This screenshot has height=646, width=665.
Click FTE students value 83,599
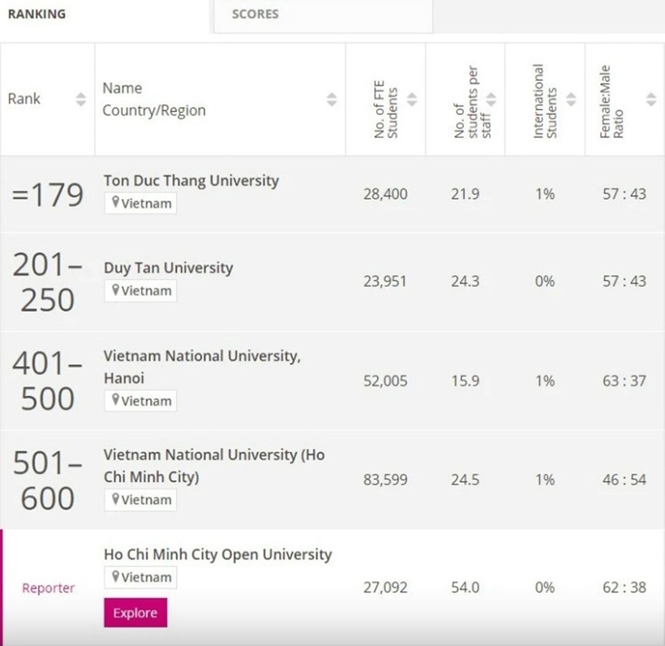tap(385, 480)
